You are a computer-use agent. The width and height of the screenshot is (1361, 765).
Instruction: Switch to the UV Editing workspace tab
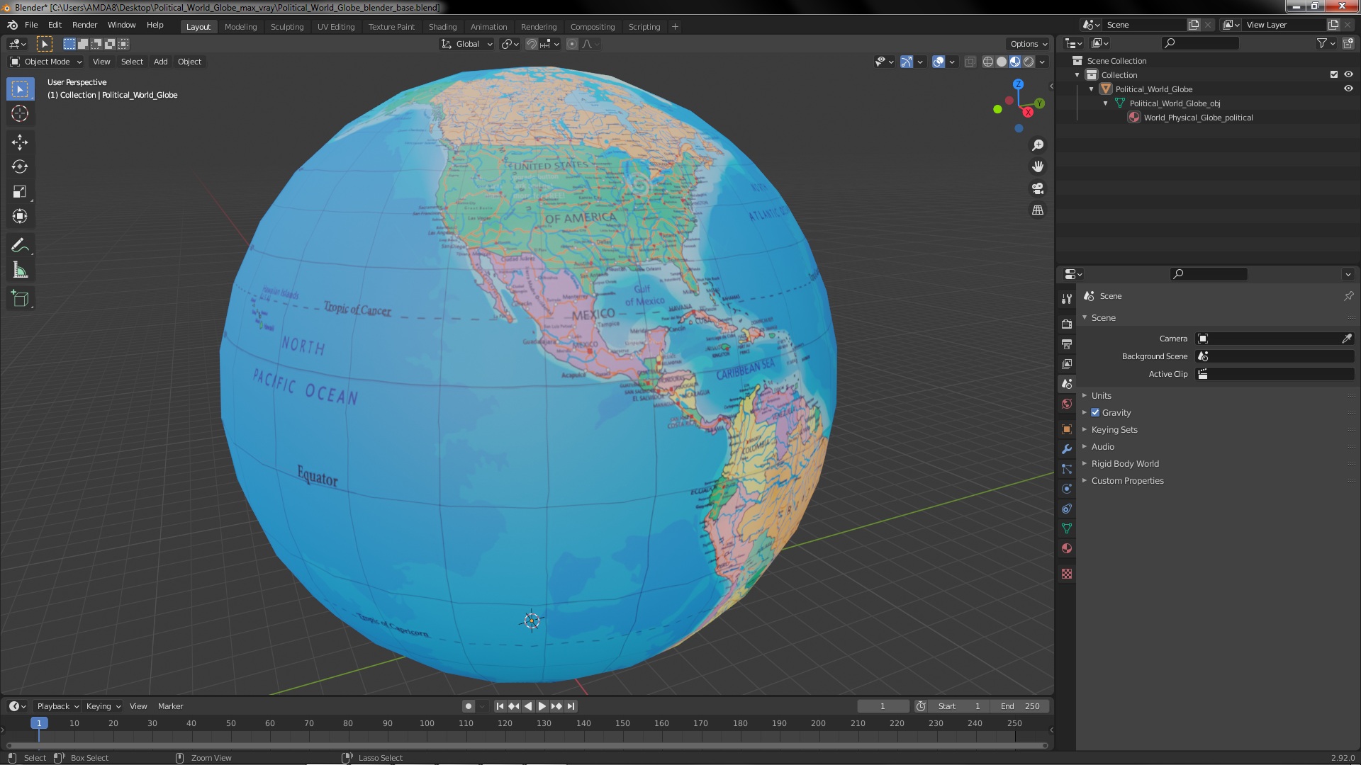(335, 27)
